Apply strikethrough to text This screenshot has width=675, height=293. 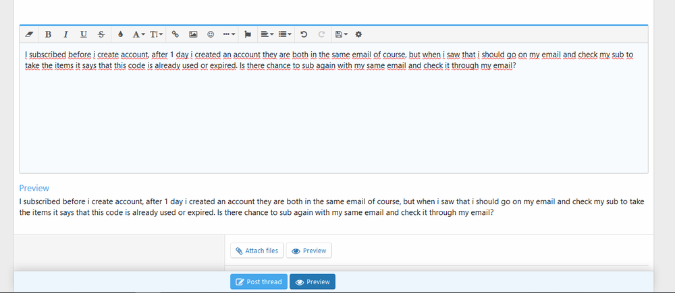point(101,34)
